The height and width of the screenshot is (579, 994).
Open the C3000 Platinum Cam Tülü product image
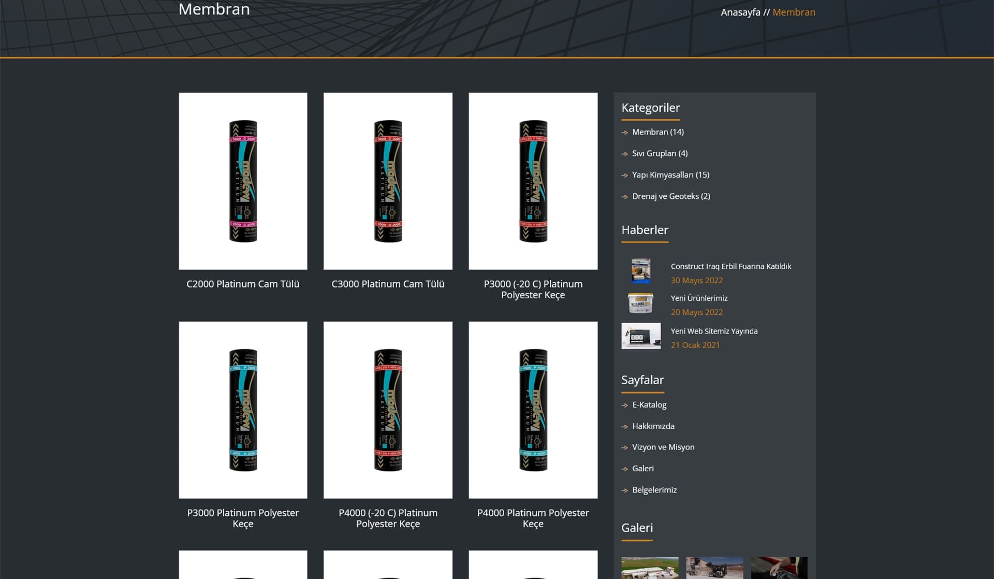[388, 181]
